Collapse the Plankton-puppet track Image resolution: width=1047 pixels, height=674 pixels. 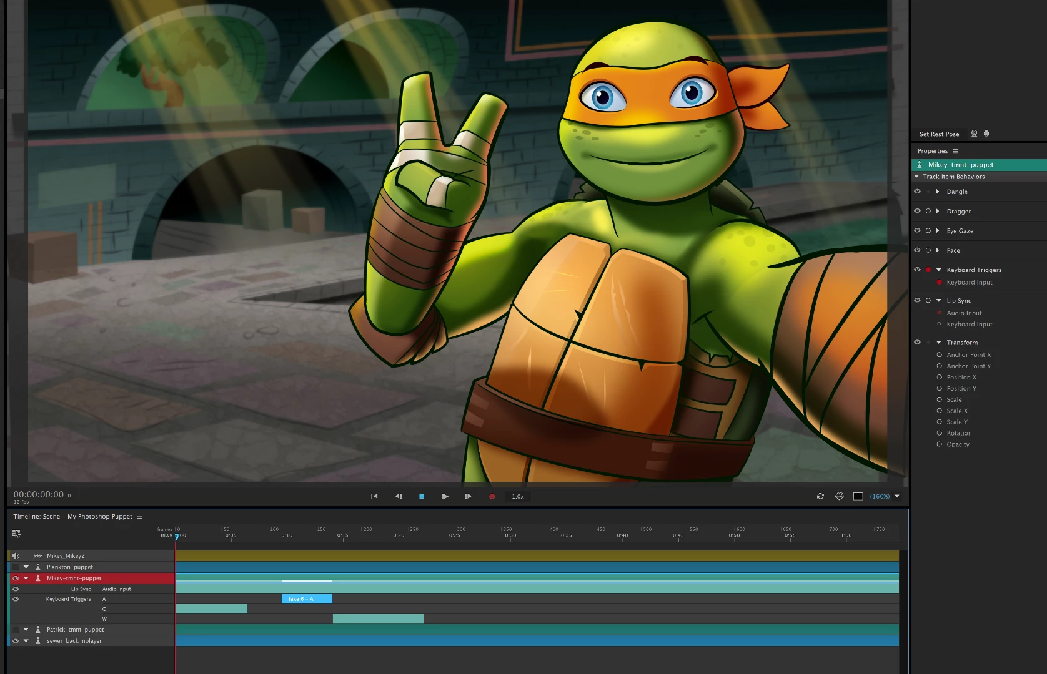pyautogui.click(x=26, y=567)
